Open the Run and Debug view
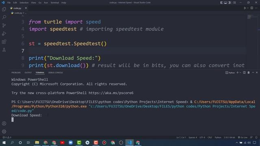Image resolution: width=260 pixels, height=146 pixels. [4, 33]
